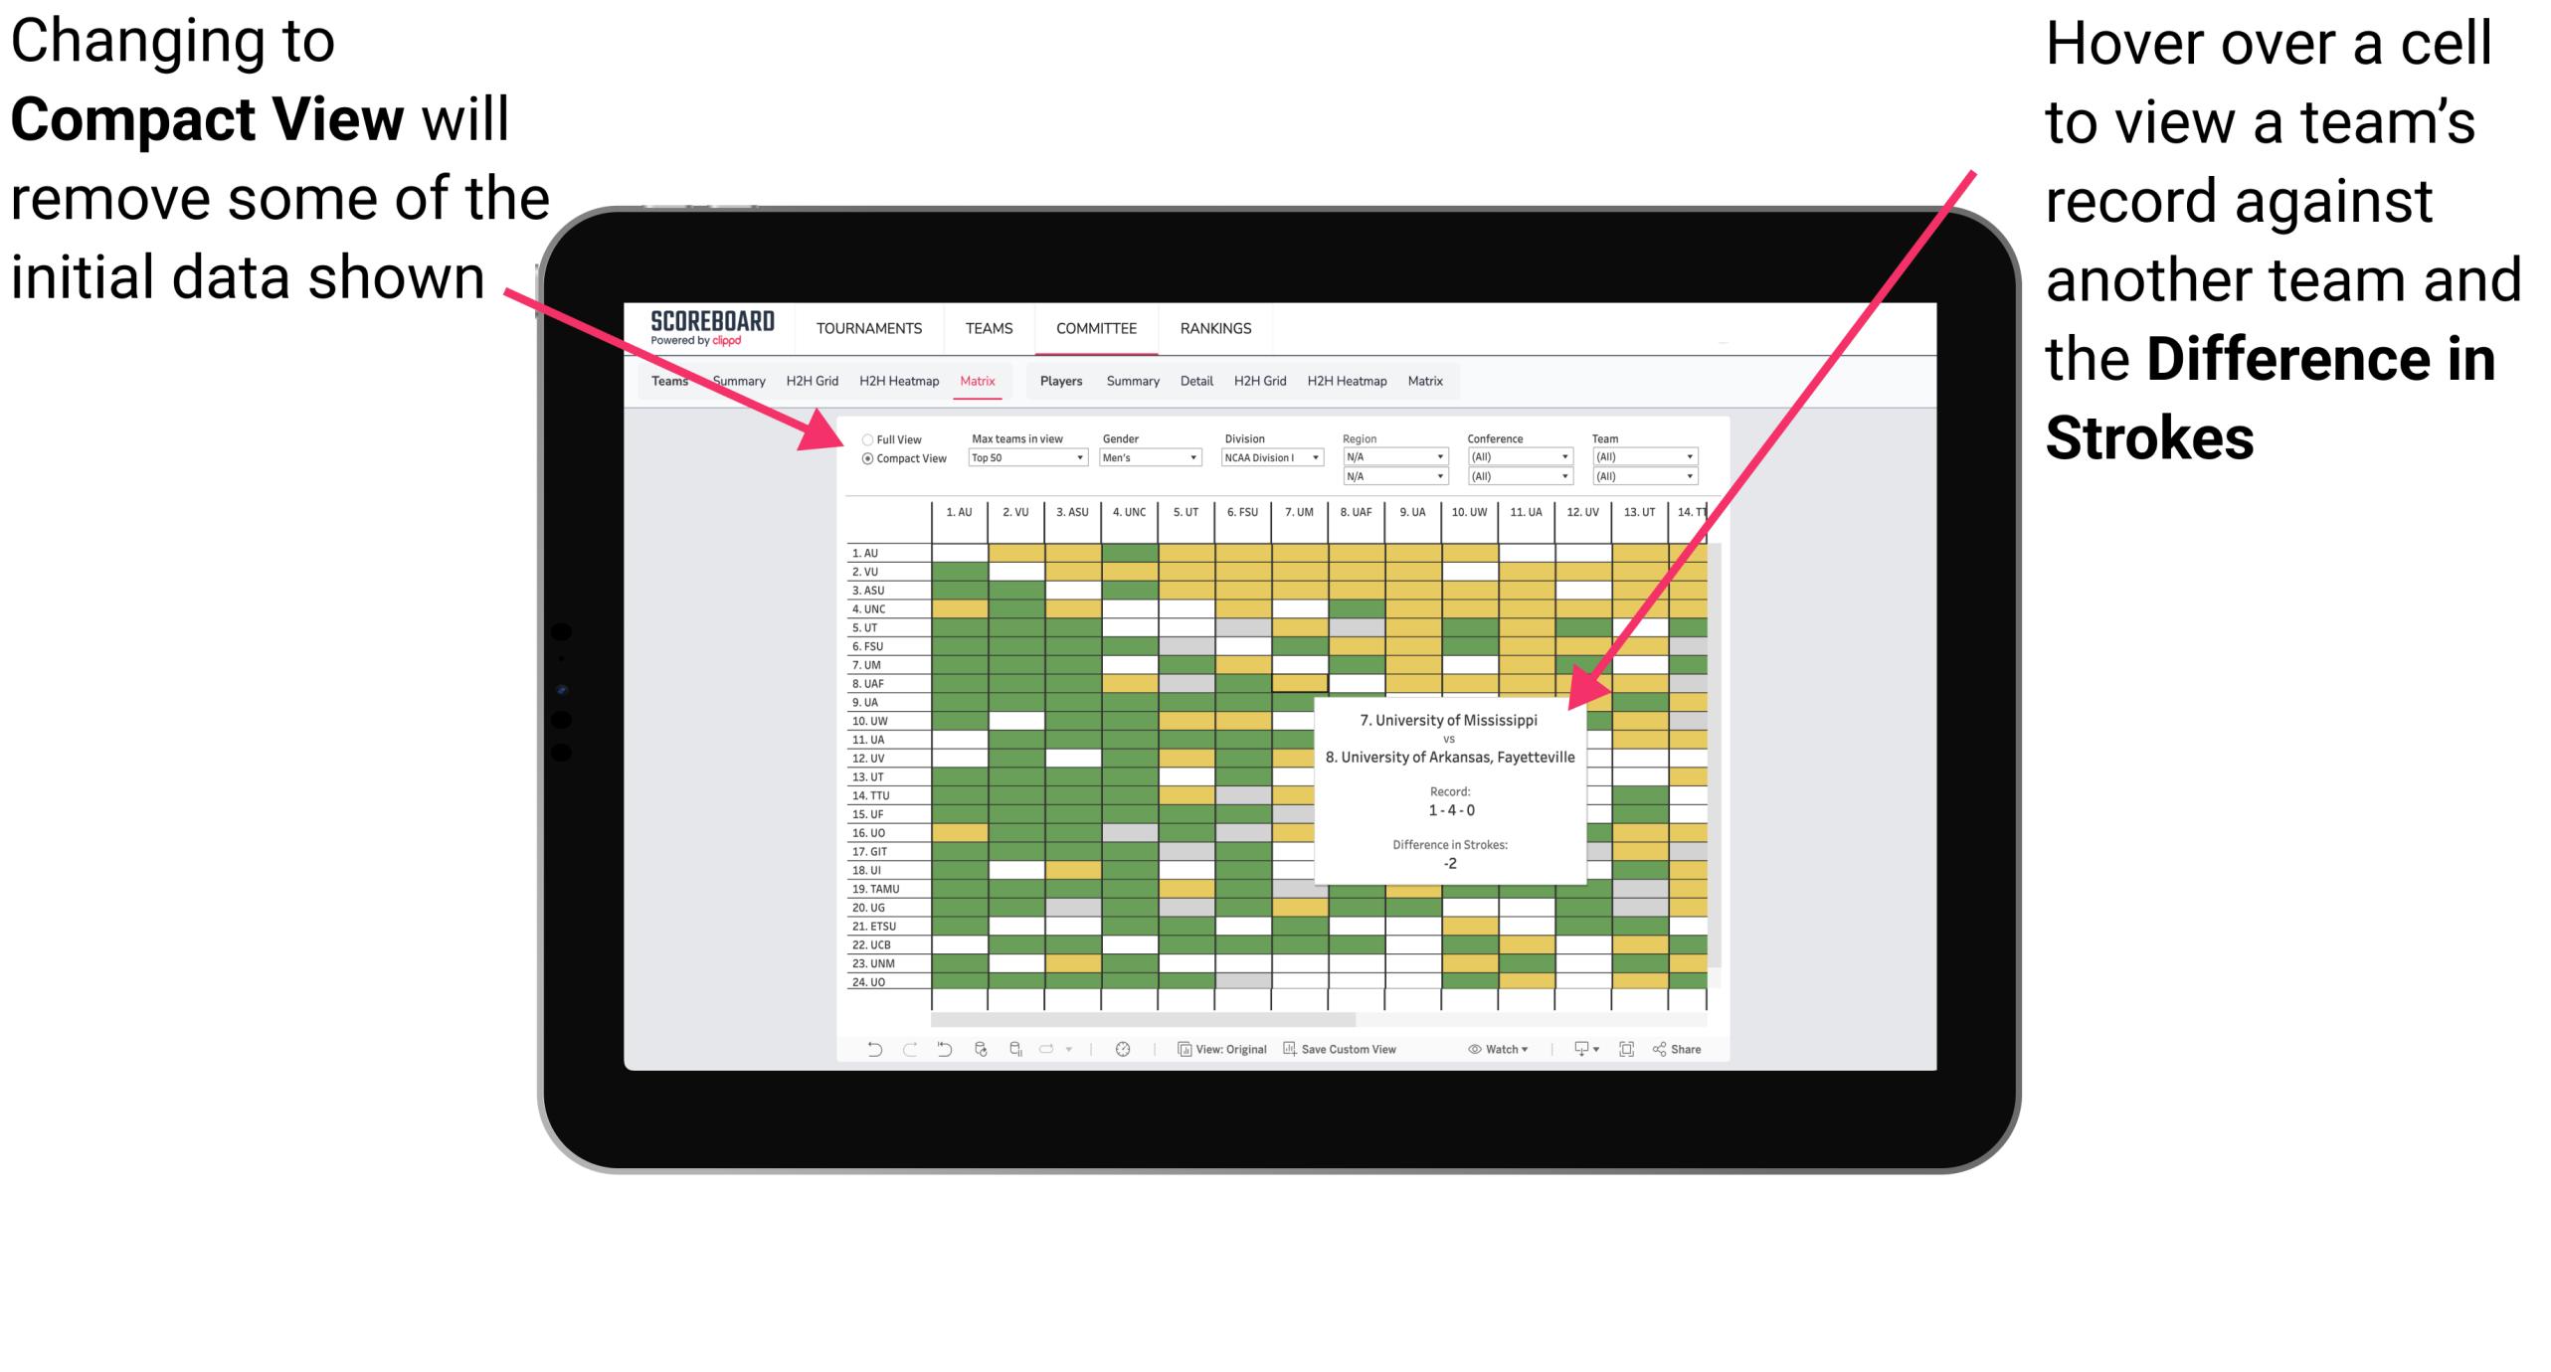Select the Teams tab
This screenshot has width=2551, height=1372.
[674, 380]
